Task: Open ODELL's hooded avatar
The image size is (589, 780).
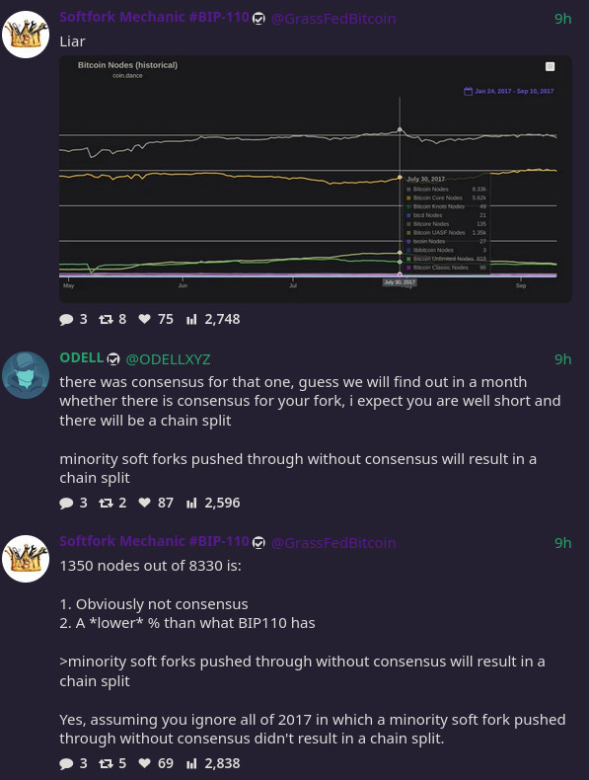Action: 26,375
